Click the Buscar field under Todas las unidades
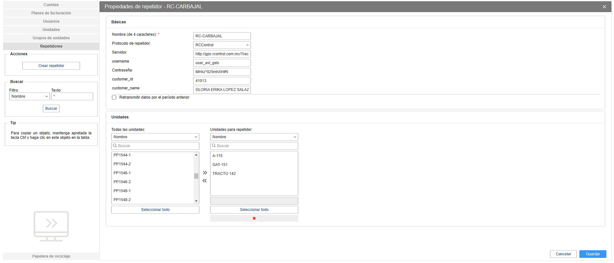 (155, 146)
